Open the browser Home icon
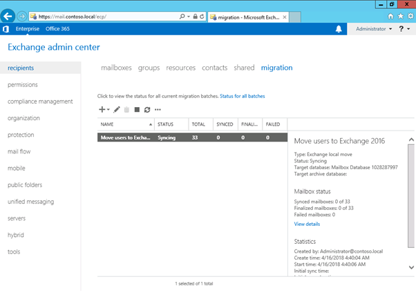The image size is (416, 297). [390, 16]
